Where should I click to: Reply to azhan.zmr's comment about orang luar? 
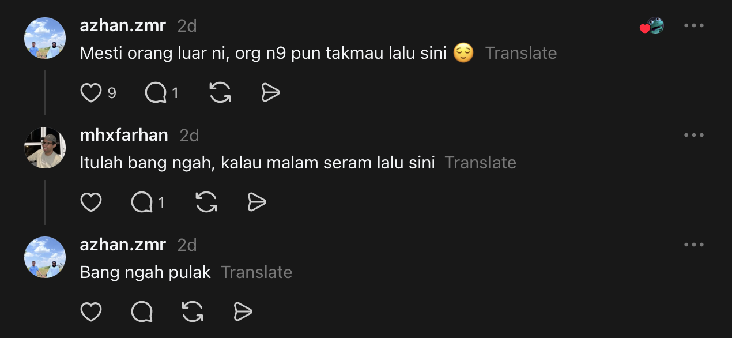coord(156,93)
